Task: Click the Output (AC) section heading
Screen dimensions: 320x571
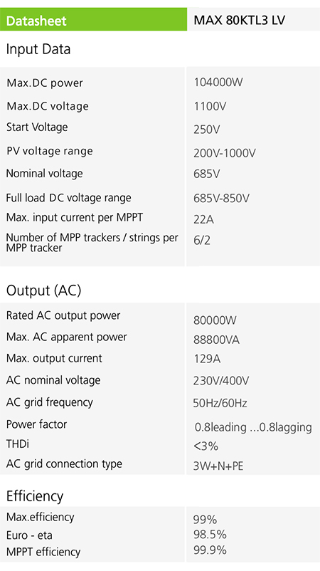Action: 43,290
